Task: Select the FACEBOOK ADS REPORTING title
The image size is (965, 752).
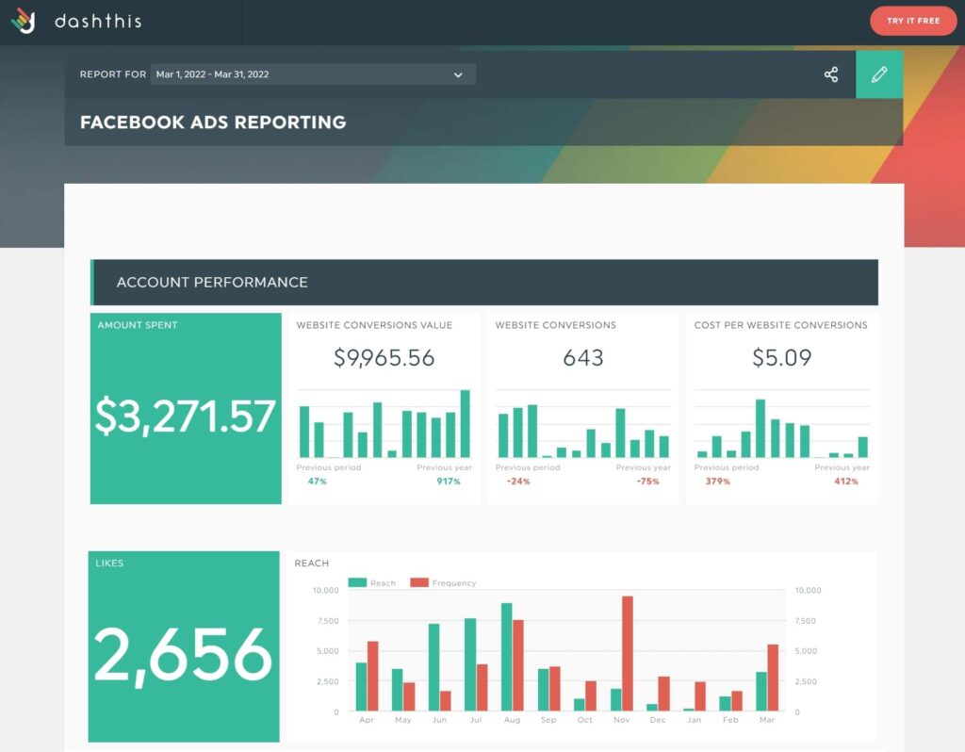Action: [x=213, y=122]
